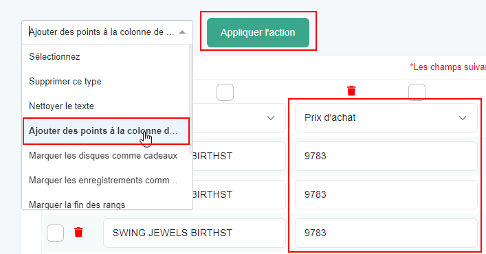Tick the column checkbox left of trash icon
Image resolution: width=486 pixels, height=254 pixels.
pos(225,92)
